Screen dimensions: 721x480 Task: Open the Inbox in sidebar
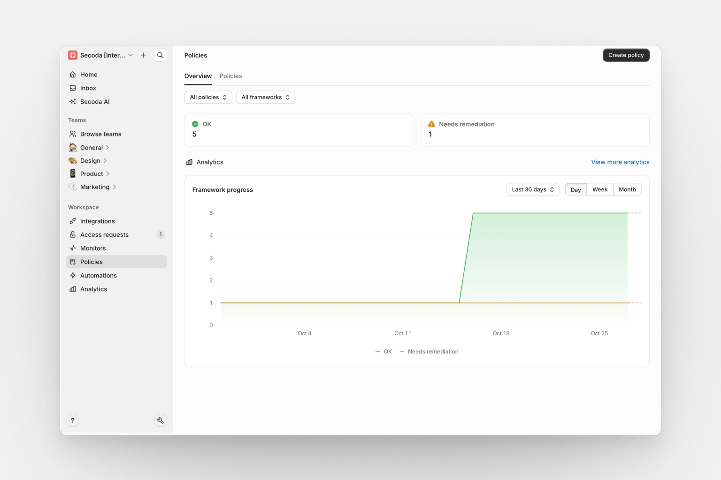(x=88, y=88)
